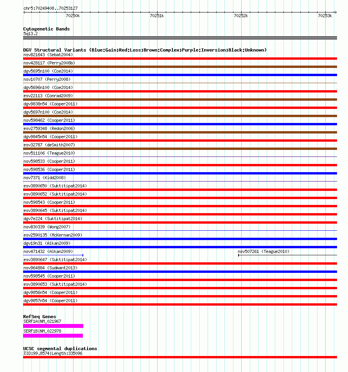Screen dimensions: 348x372
Task: Click the esv2590135 (McKernan2009) label
Action: pos(53,235)
